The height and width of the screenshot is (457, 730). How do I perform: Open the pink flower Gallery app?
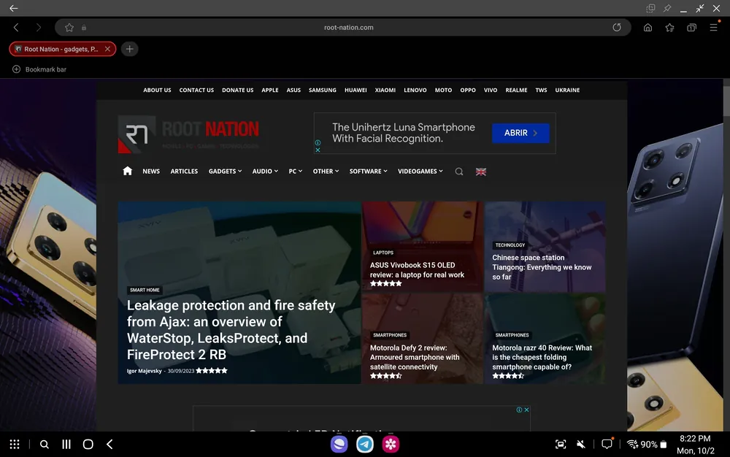(391, 444)
